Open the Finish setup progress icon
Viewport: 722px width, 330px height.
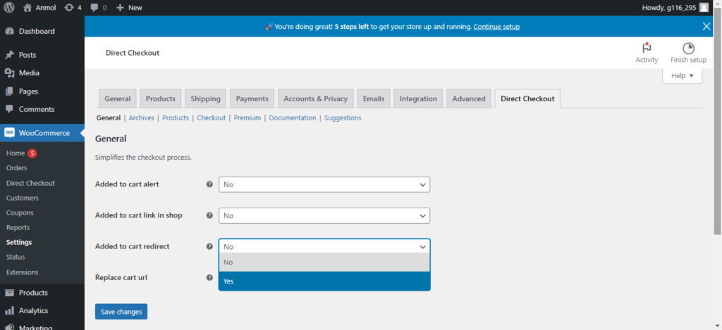point(688,49)
